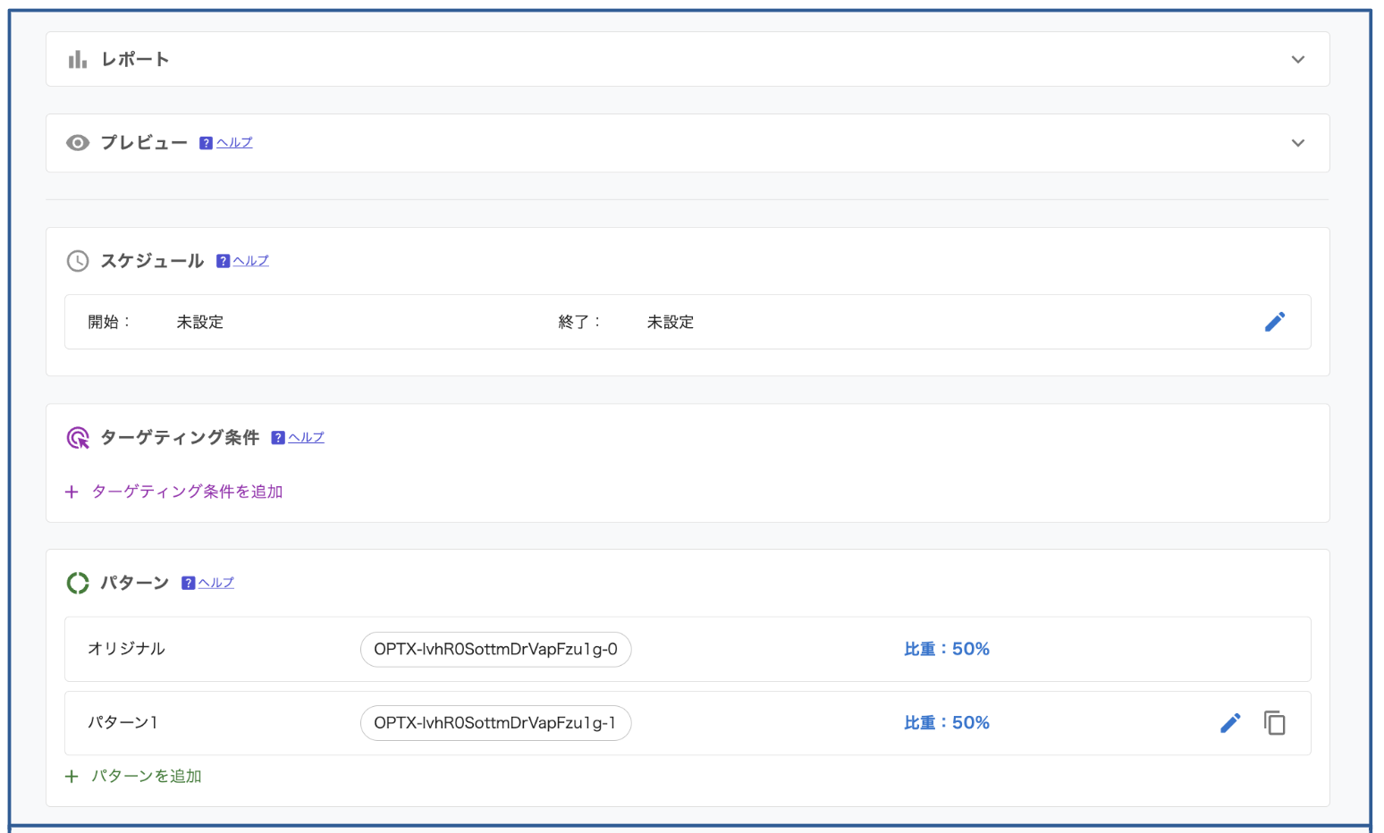
Task: Click the パターン1 ID chip ending in g-1
Action: click(495, 723)
